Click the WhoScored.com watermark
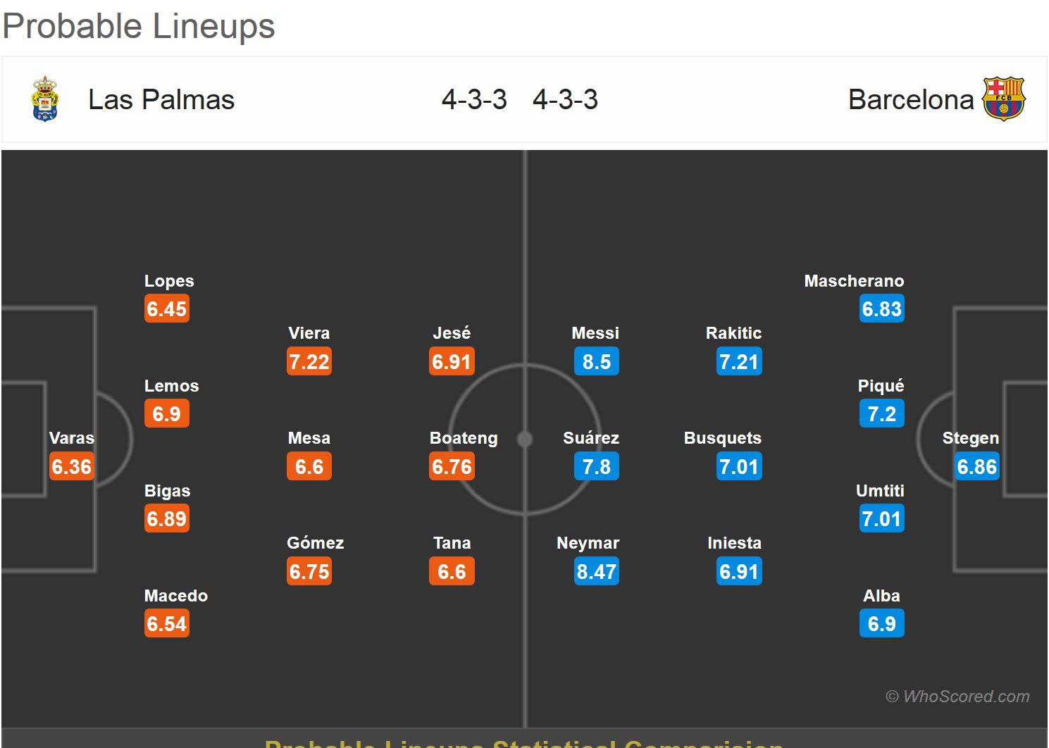Viewport: 1049px width, 748px height. (957, 697)
